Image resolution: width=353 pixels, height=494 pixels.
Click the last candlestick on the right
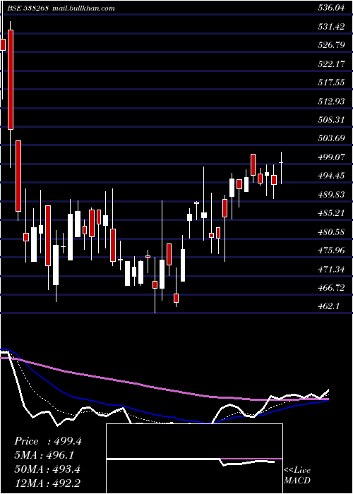(x=281, y=168)
